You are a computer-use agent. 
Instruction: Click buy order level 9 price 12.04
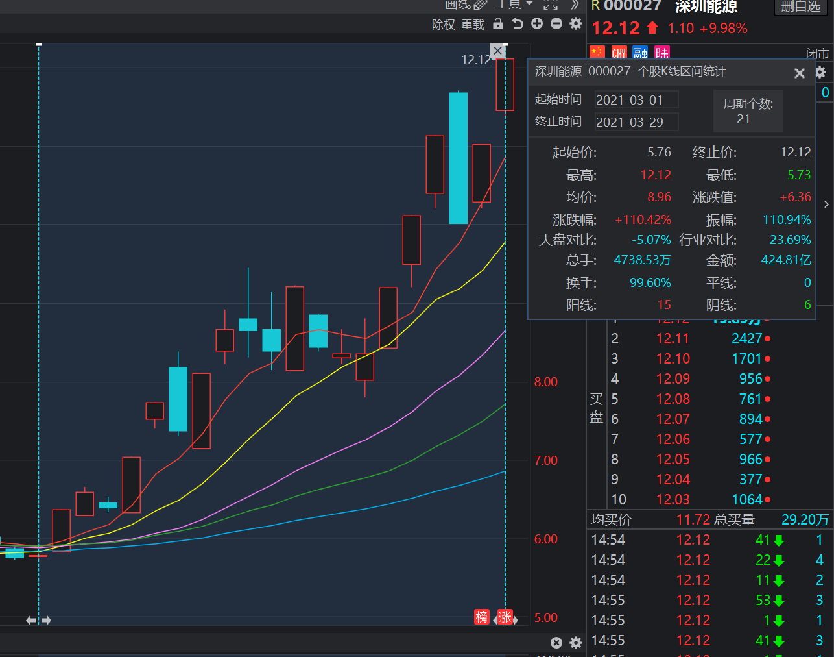[673, 480]
